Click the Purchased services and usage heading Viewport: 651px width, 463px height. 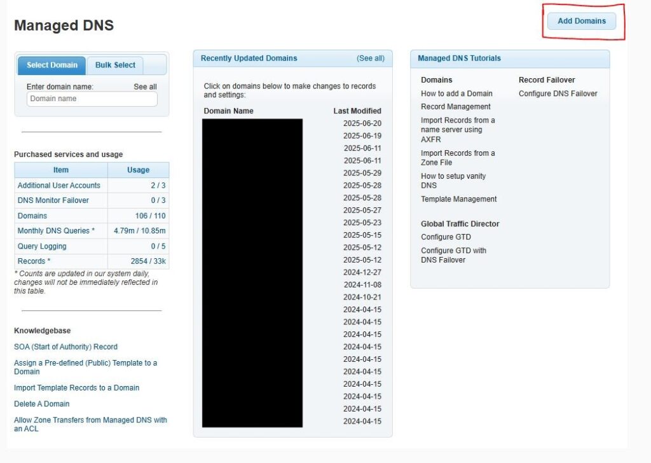coord(69,154)
